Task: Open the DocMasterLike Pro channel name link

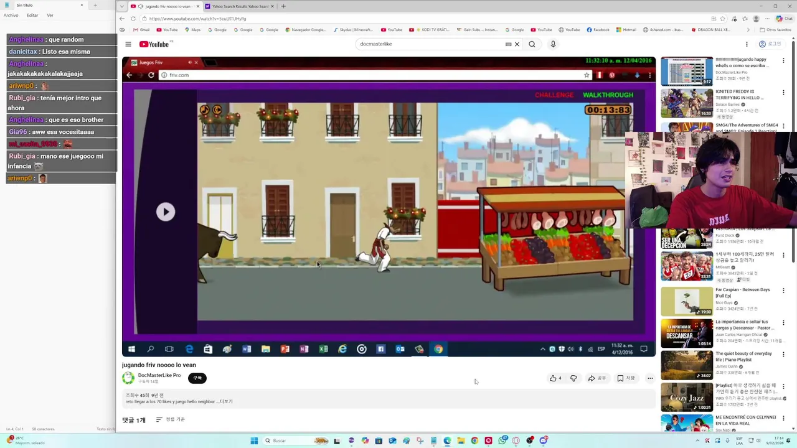Action: click(159, 375)
